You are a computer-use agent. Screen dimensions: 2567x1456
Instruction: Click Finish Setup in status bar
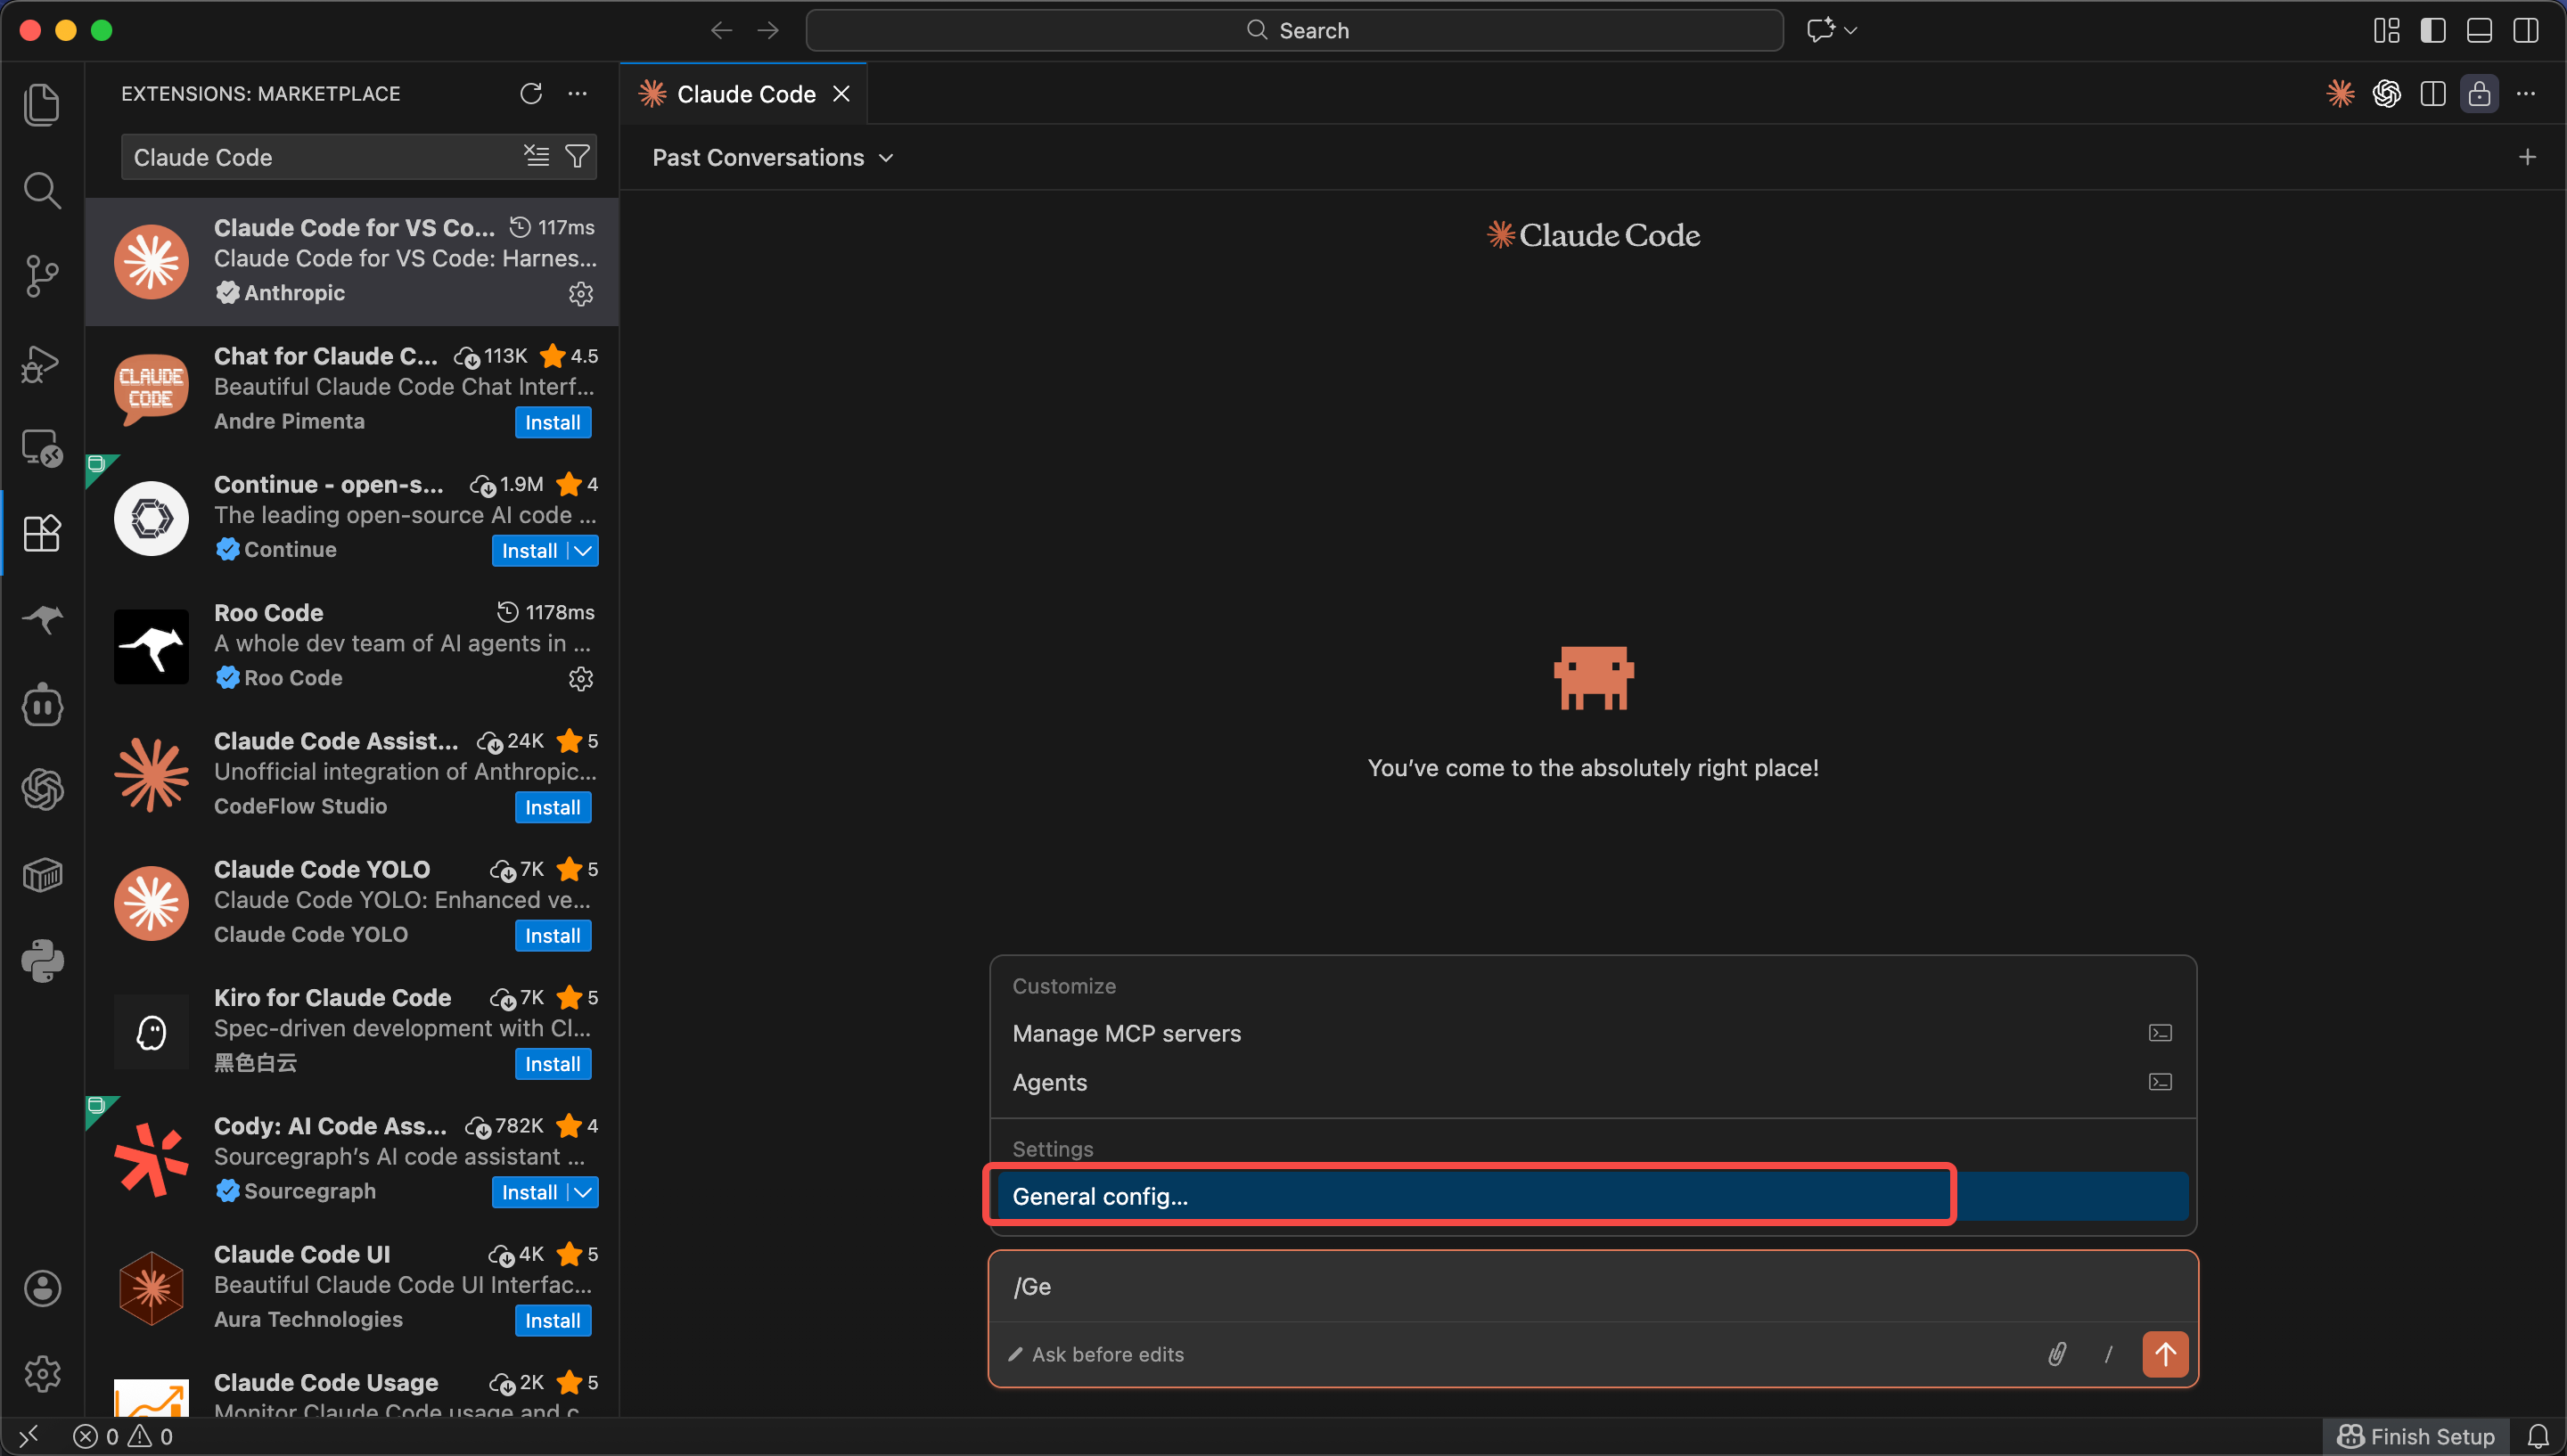point(2415,1437)
